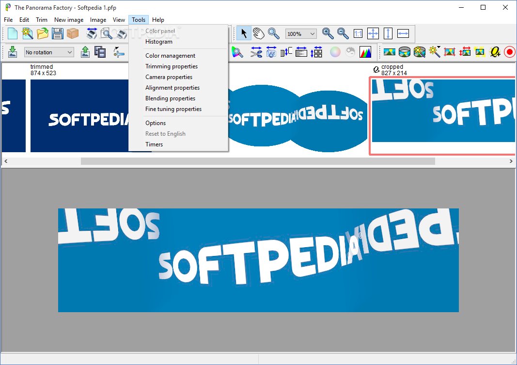
Task: Choose Color management menu entry
Action: tap(178, 56)
